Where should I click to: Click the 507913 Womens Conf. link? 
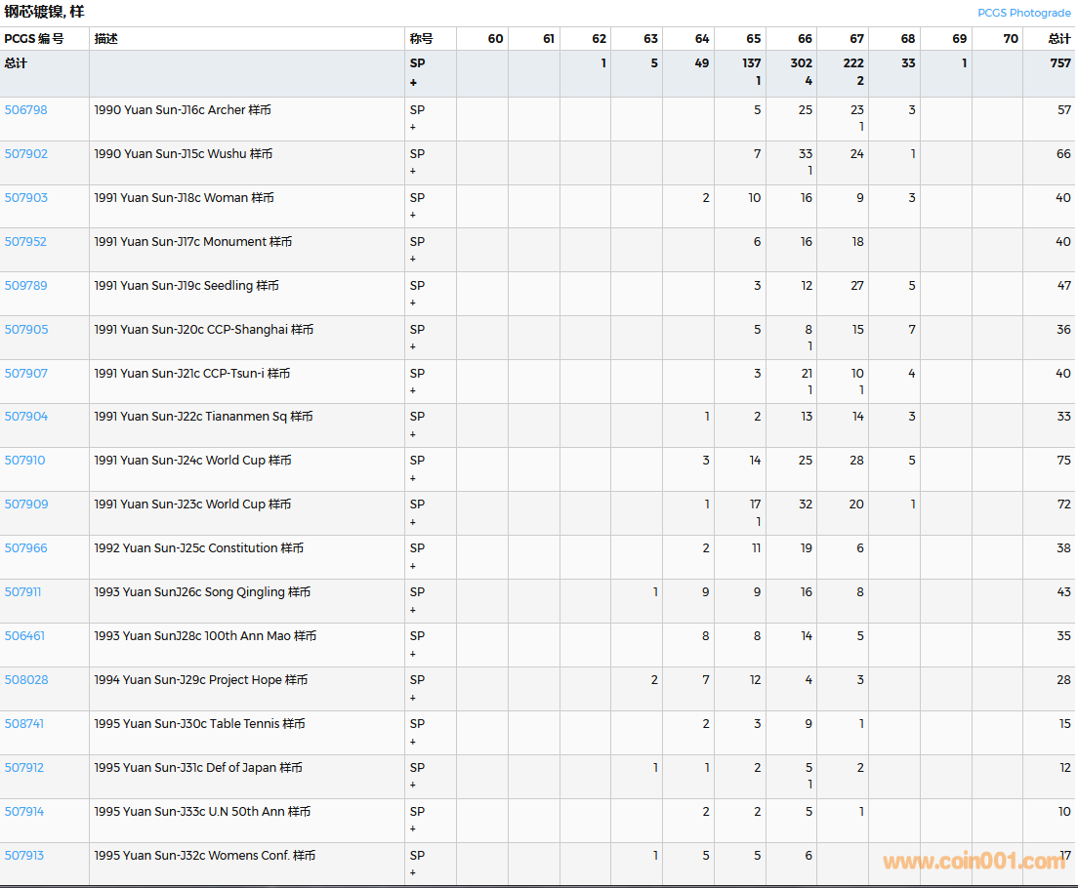23,856
